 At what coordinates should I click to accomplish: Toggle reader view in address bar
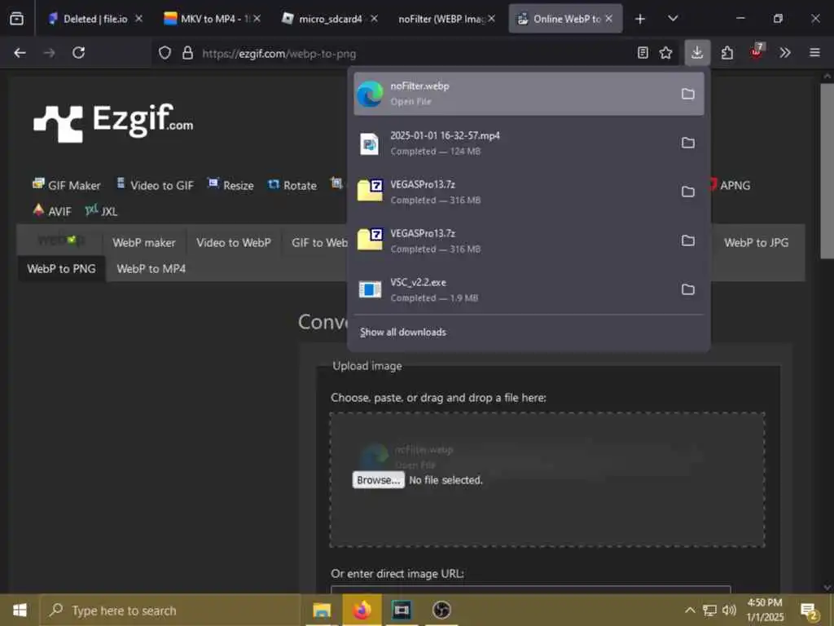click(x=643, y=53)
